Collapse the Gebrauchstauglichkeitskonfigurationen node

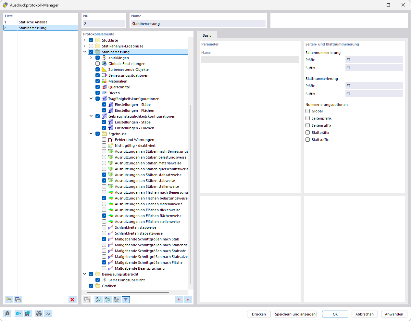(x=91, y=116)
